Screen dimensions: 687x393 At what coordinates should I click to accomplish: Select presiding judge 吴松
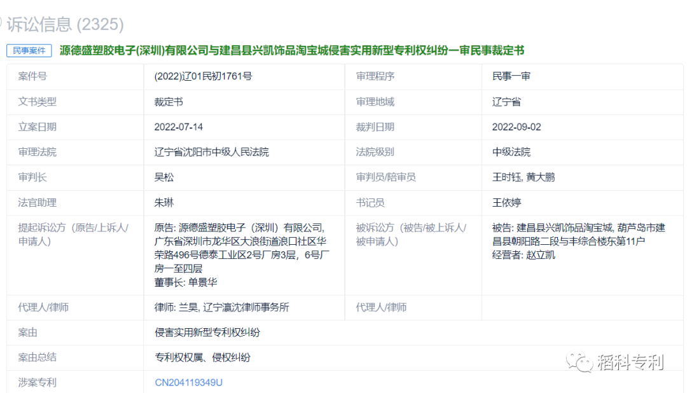(164, 177)
